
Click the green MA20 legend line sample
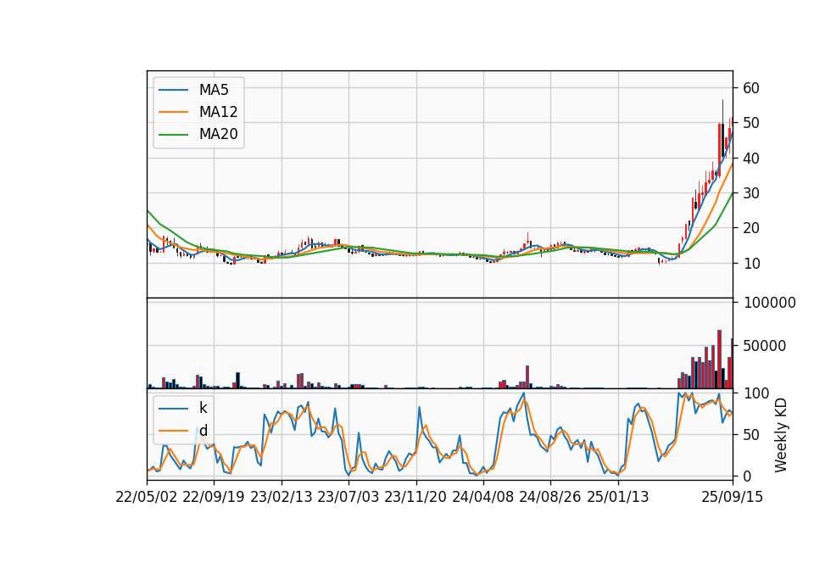(173, 135)
